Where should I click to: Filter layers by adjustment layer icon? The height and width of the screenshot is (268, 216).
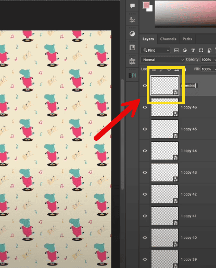tap(185, 51)
